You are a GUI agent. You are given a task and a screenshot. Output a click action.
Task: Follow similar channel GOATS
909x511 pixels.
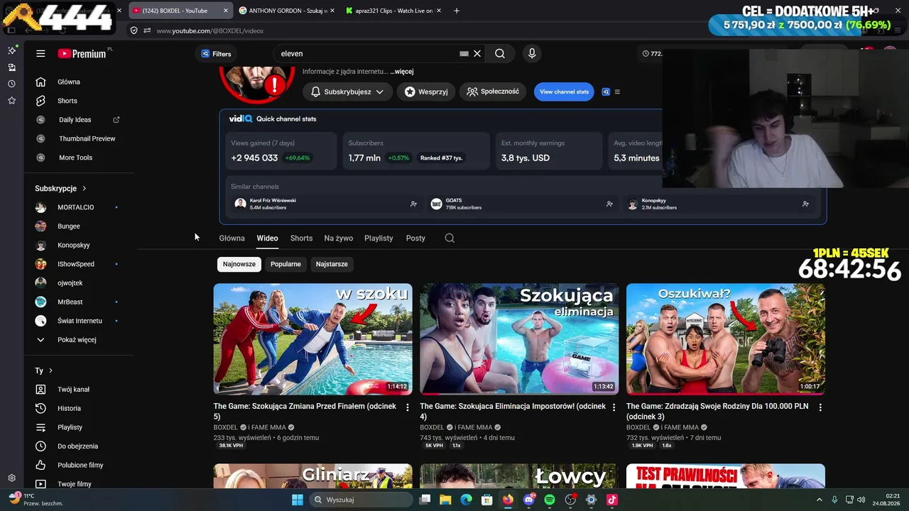609,204
